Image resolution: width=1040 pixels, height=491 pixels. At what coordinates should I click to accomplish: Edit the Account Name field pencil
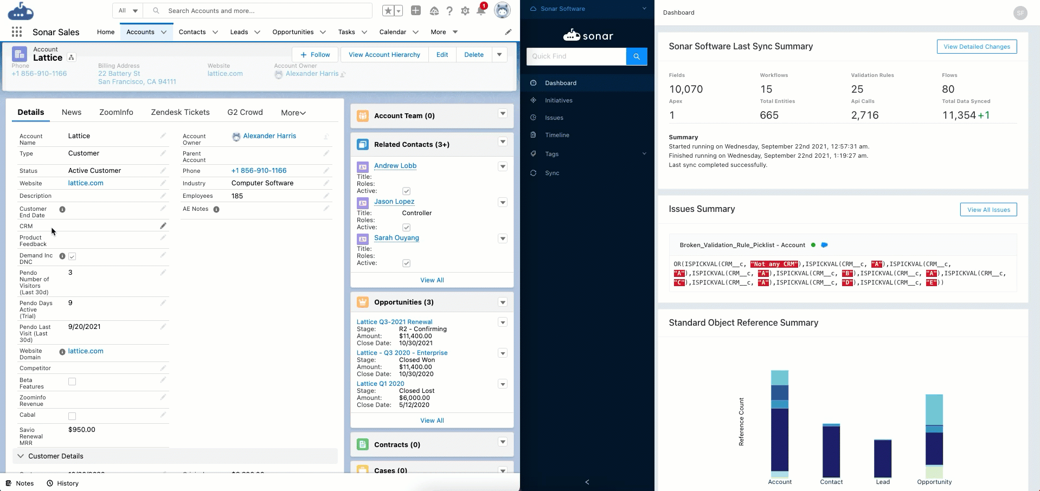click(x=163, y=135)
